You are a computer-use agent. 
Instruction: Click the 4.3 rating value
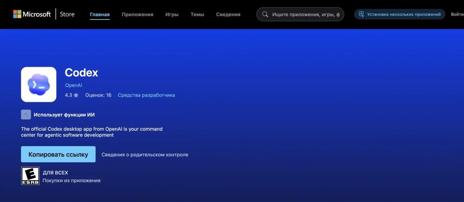point(68,95)
